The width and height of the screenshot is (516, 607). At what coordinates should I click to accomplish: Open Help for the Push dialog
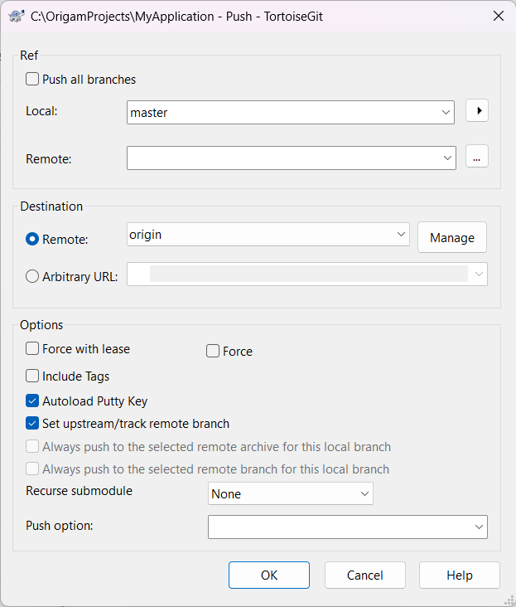tap(459, 575)
